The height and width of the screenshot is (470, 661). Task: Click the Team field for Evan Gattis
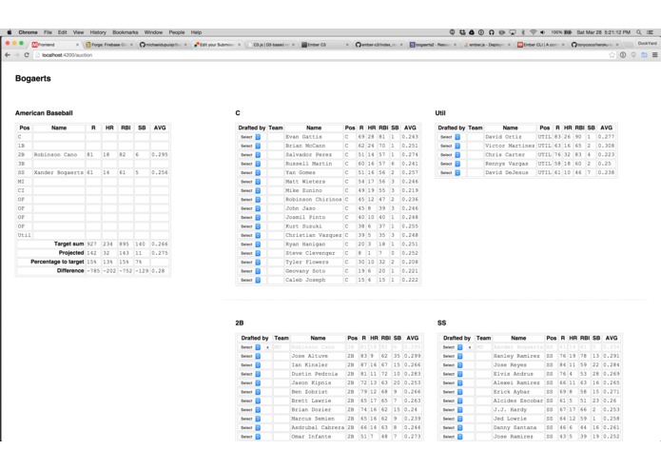[x=275, y=137]
